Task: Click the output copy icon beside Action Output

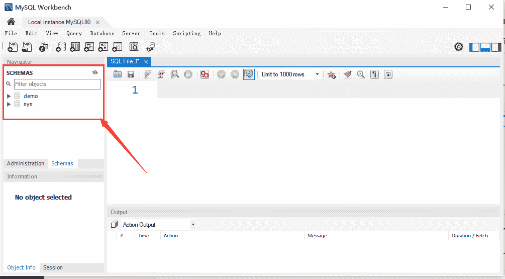Action: [114, 224]
